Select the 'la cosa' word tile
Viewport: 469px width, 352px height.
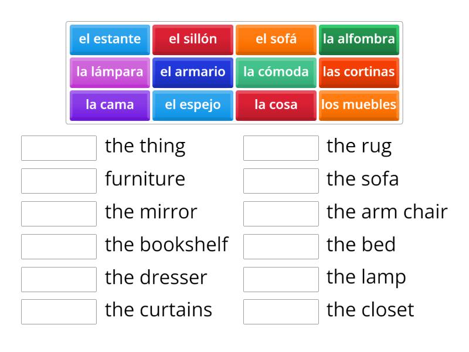276,105
